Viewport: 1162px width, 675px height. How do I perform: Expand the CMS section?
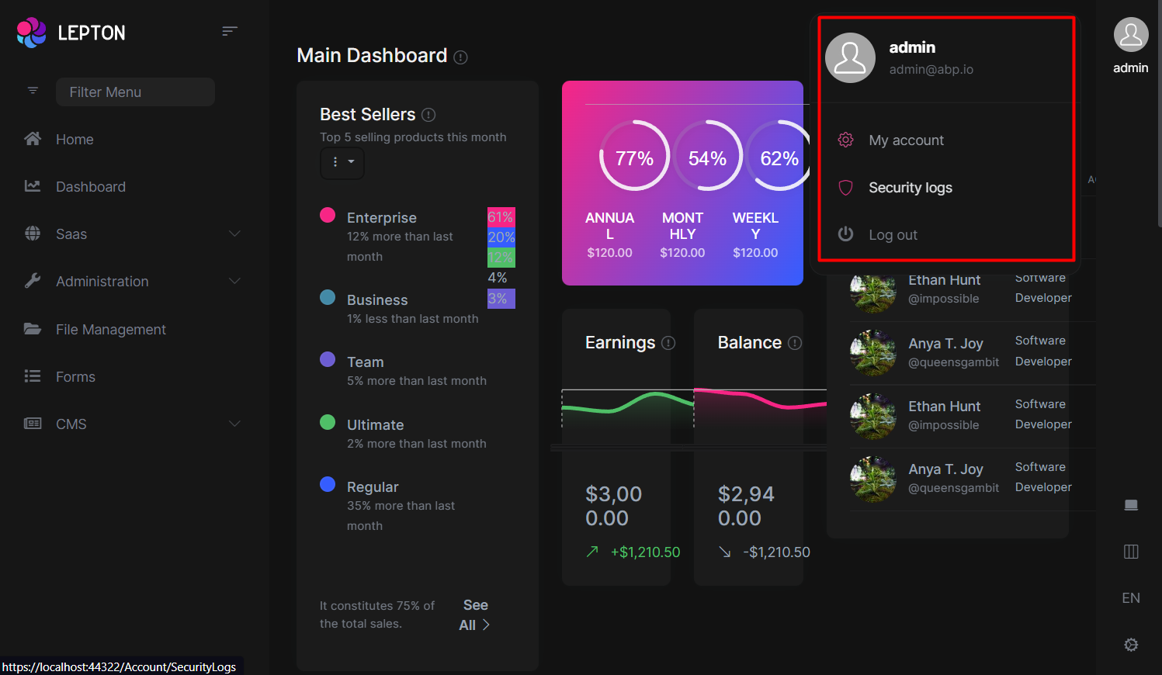(234, 424)
